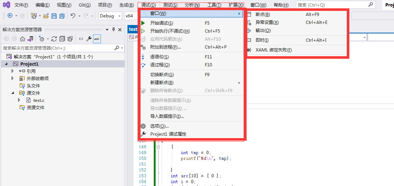Choose 逐过程(O) step over item
This screenshot has width=394, height=186.
tap(191, 65)
